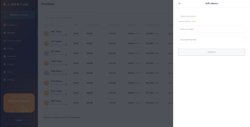Go to the Orders page in sidebar
The image size is (250, 127).
click(x=10, y=48)
